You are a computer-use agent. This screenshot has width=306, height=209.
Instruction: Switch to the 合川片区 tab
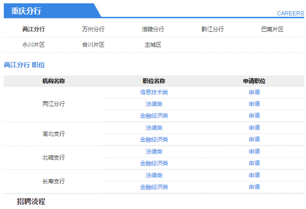coord(93,45)
